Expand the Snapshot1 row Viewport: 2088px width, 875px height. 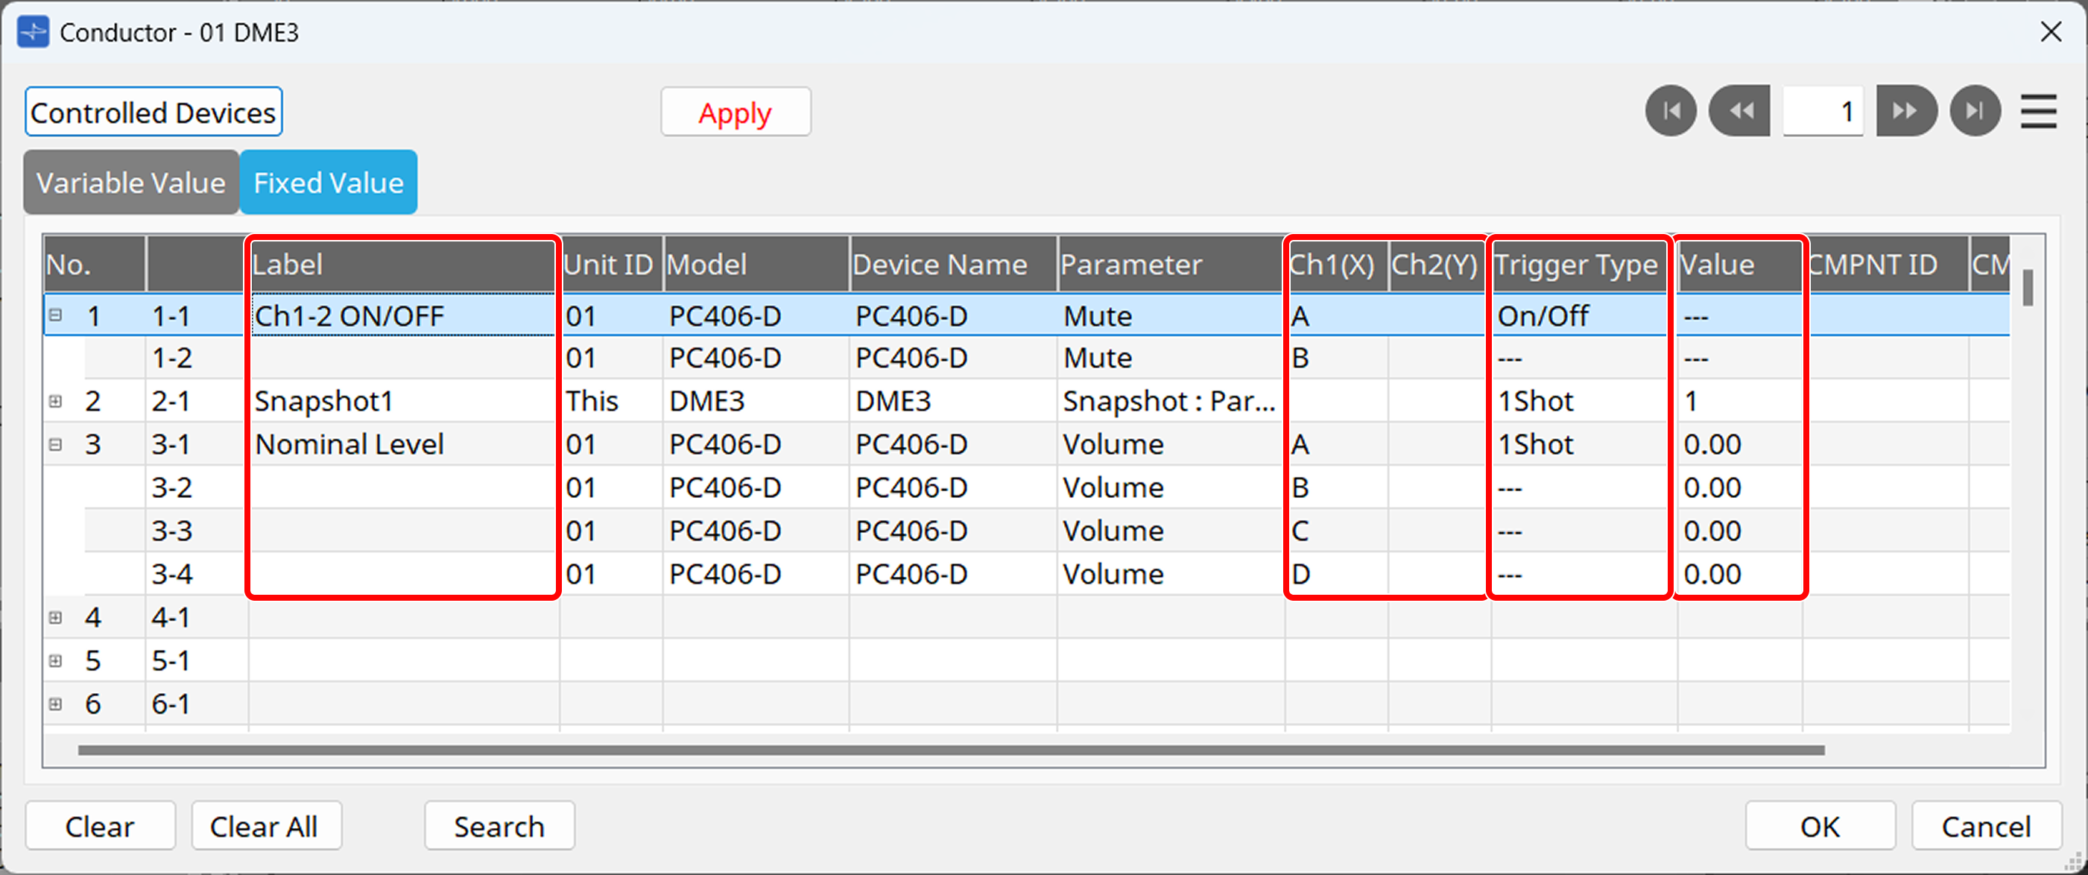(55, 399)
